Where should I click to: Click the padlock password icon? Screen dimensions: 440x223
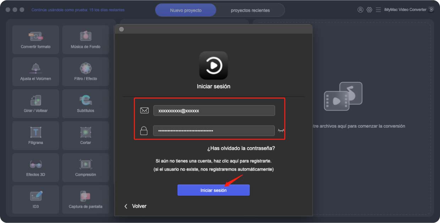pos(144,130)
